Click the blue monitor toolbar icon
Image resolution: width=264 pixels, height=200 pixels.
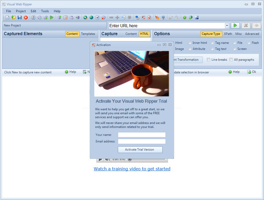pos(163,18)
